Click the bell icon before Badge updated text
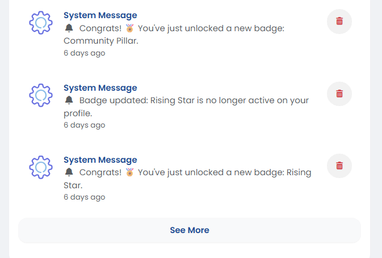Screen dimensions: 382x258 pyautogui.click(x=69, y=100)
